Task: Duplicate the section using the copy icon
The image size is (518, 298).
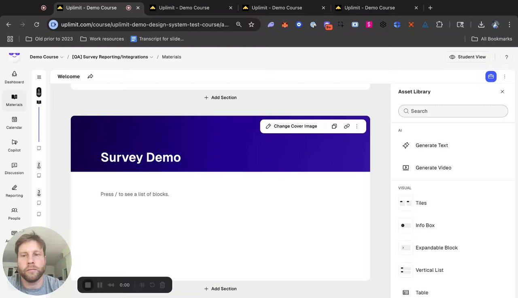Action: pyautogui.click(x=334, y=126)
